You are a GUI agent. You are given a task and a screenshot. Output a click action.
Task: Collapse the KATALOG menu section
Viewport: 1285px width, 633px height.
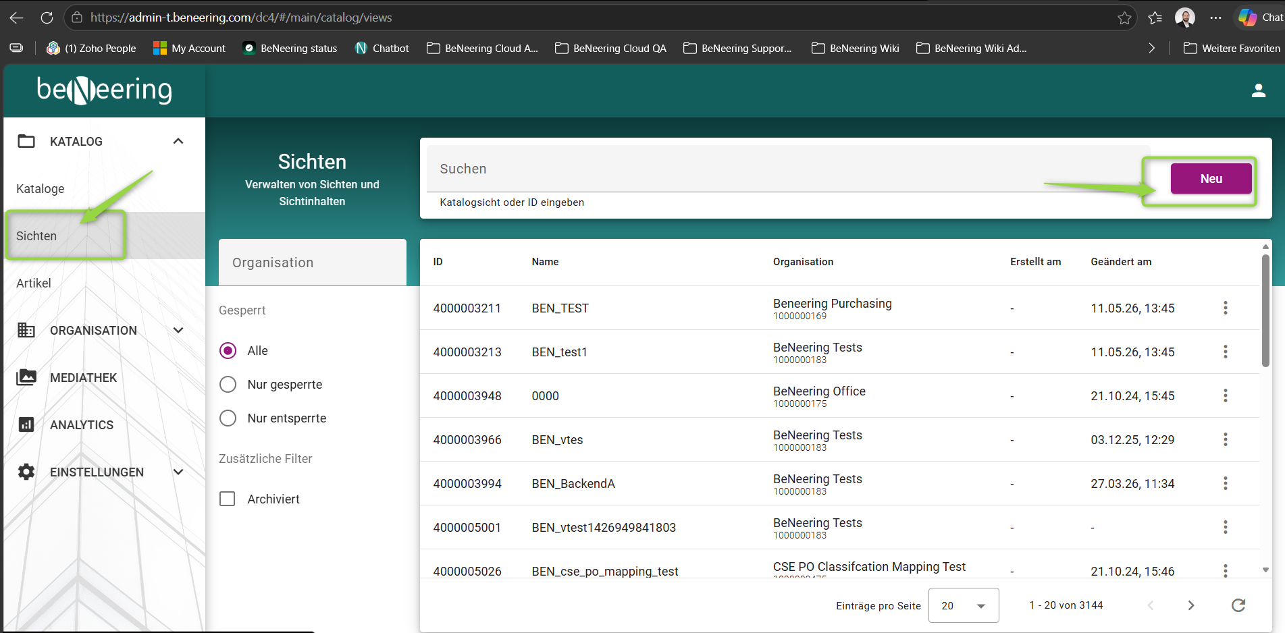point(178,141)
